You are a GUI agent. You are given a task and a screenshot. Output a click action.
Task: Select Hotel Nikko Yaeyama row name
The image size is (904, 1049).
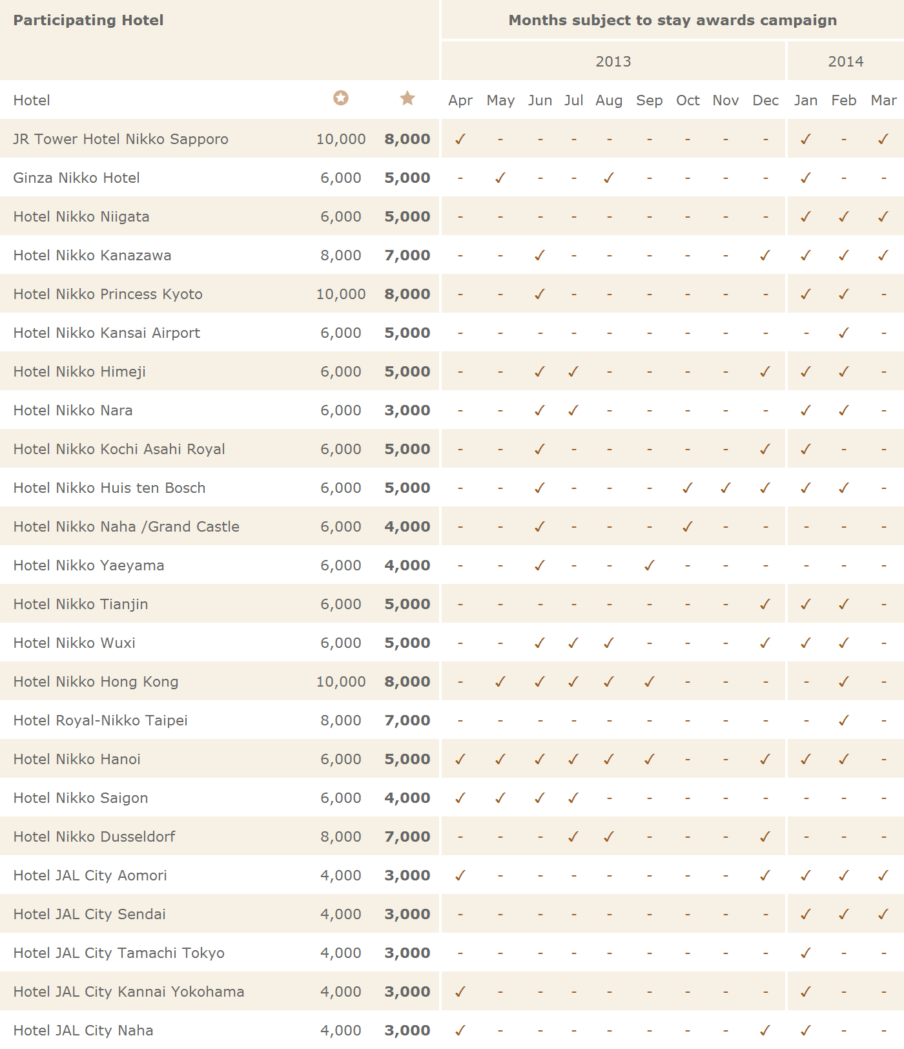(89, 565)
